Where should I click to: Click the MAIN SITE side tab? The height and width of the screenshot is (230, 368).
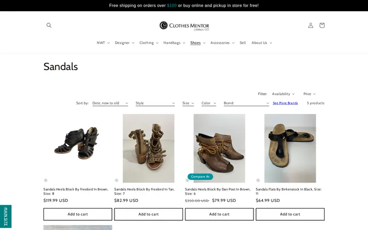6,216
